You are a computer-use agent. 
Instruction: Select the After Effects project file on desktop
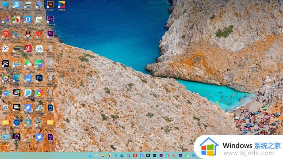click(50, 137)
